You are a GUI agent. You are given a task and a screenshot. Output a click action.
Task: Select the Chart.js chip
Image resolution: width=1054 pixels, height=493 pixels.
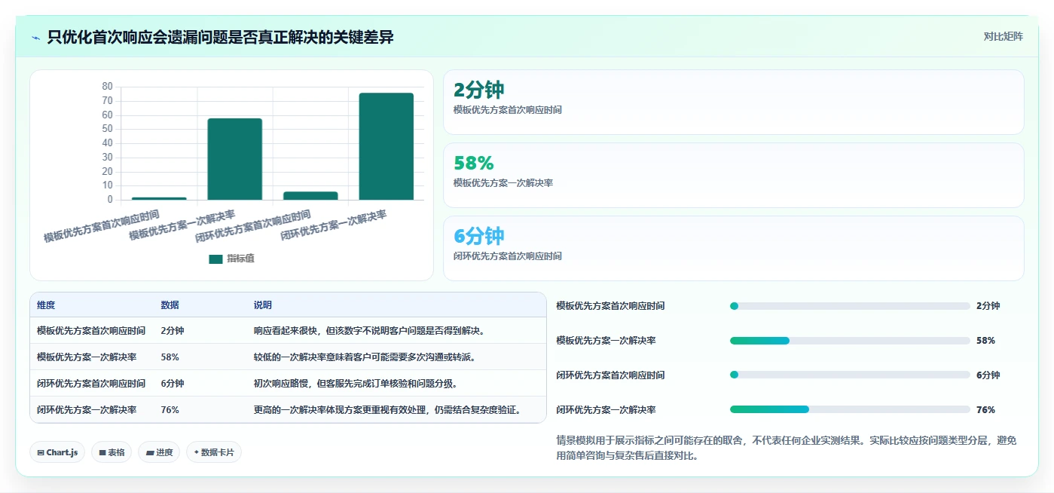[x=58, y=452]
